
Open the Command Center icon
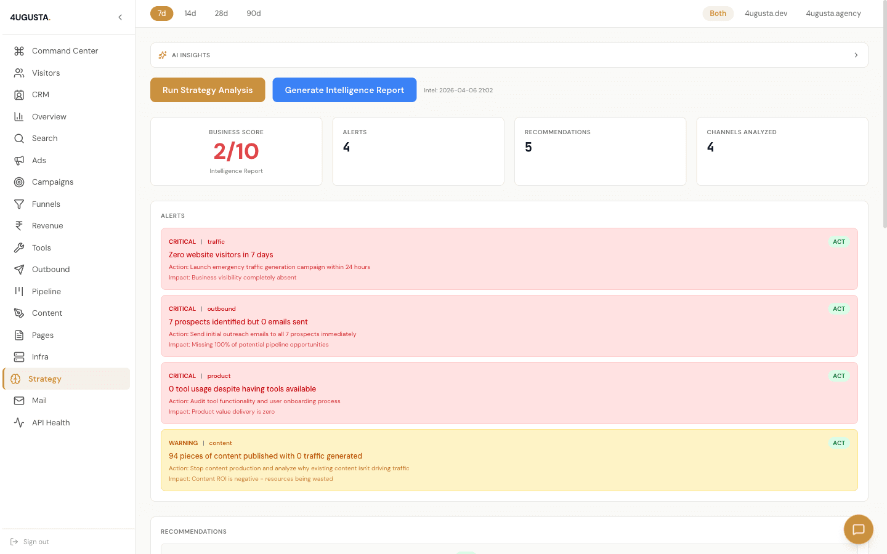coord(18,50)
